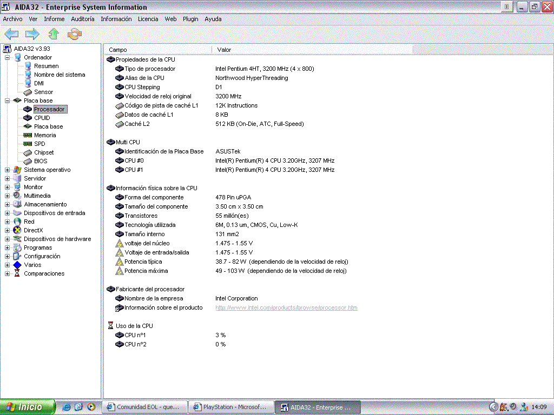Click the Multimedia speaker icon
554x415 pixels.
click(17, 196)
